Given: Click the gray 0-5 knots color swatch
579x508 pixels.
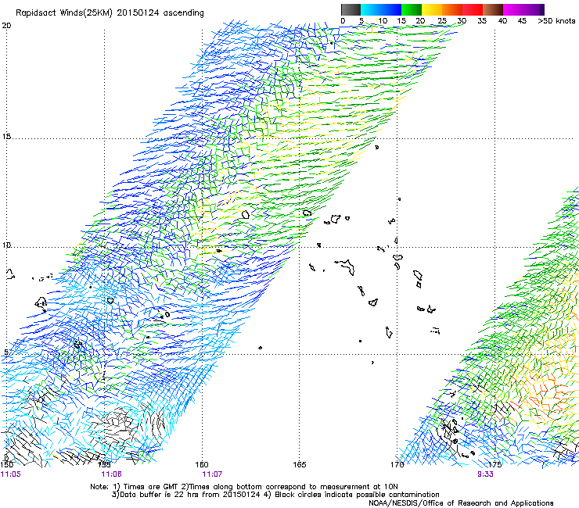Looking at the screenshot, I should pos(351,9).
